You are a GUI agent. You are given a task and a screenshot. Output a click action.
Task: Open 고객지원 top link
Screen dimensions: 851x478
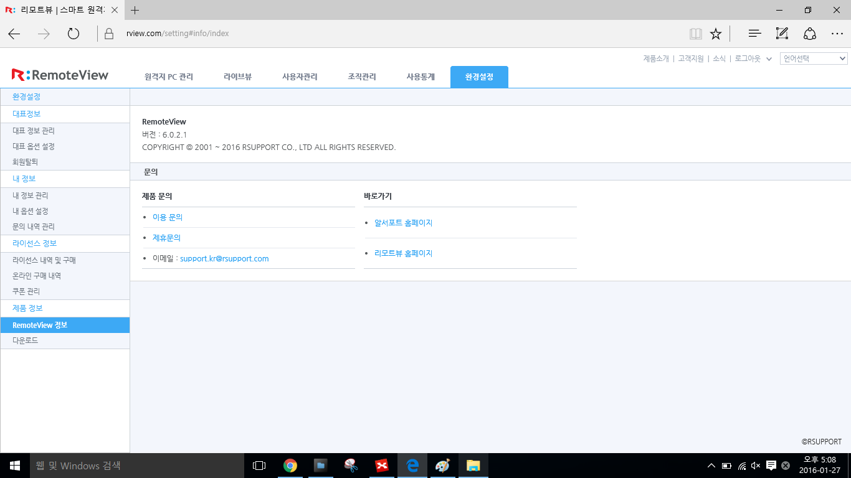(691, 59)
